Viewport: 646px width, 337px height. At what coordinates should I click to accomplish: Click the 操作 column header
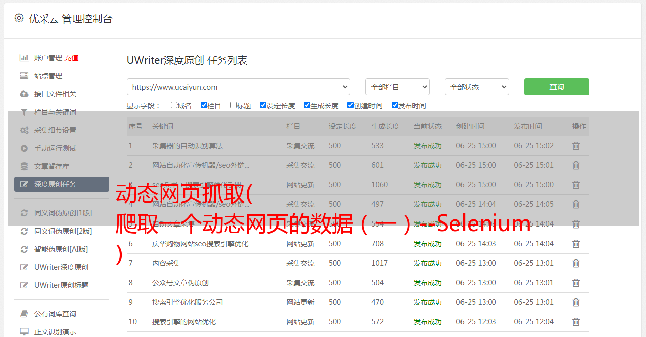point(579,126)
